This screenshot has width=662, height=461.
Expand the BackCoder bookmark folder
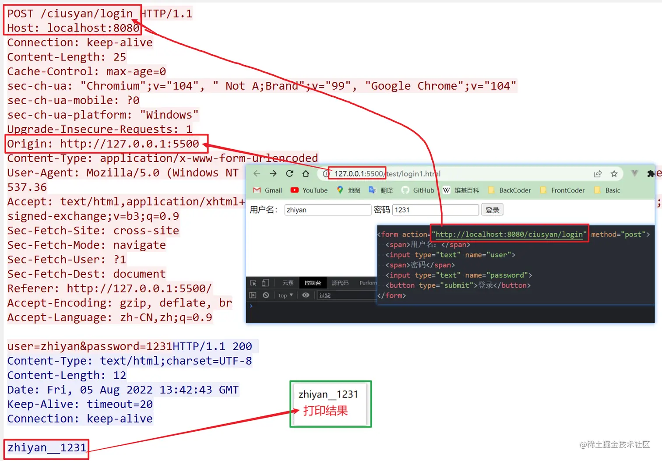(x=509, y=190)
